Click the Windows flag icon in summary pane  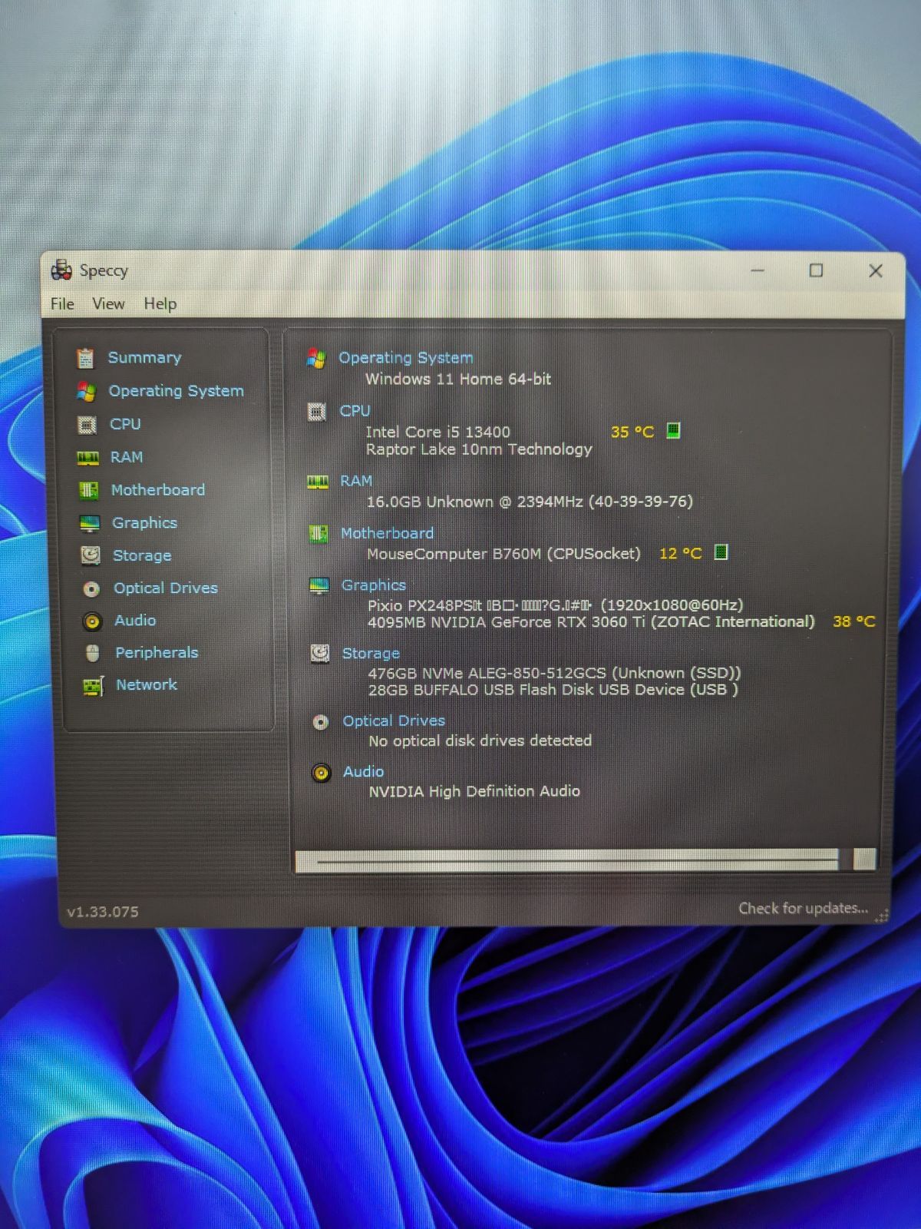(316, 358)
